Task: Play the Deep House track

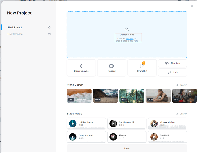Action: (73, 137)
